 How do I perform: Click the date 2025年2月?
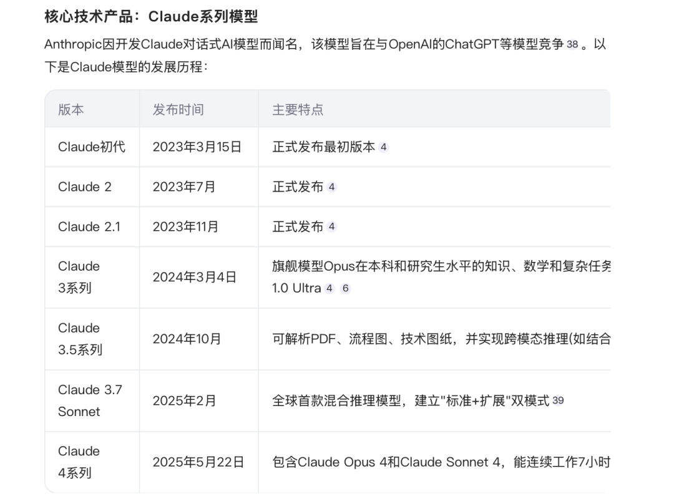pos(184,400)
